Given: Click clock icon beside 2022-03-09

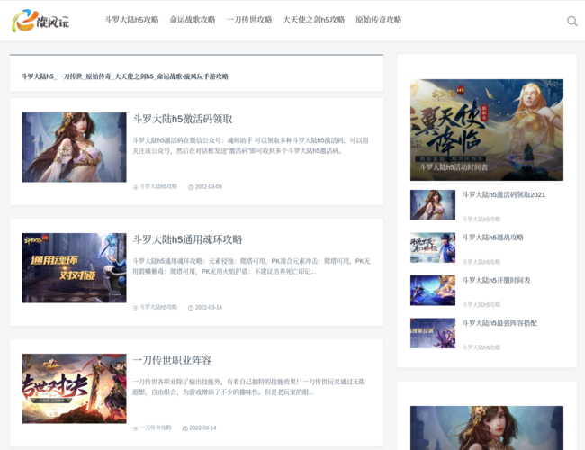Looking at the screenshot, I should click(191, 187).
